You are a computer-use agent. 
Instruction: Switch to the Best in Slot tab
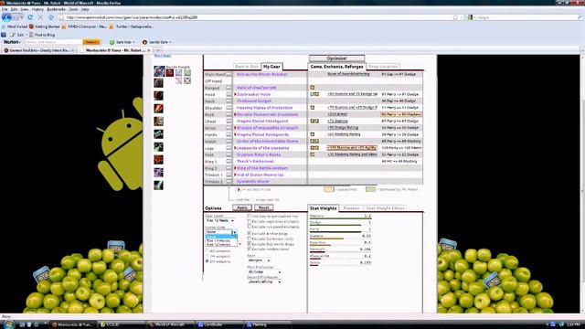pyautogui.click(x=246, y=67)
